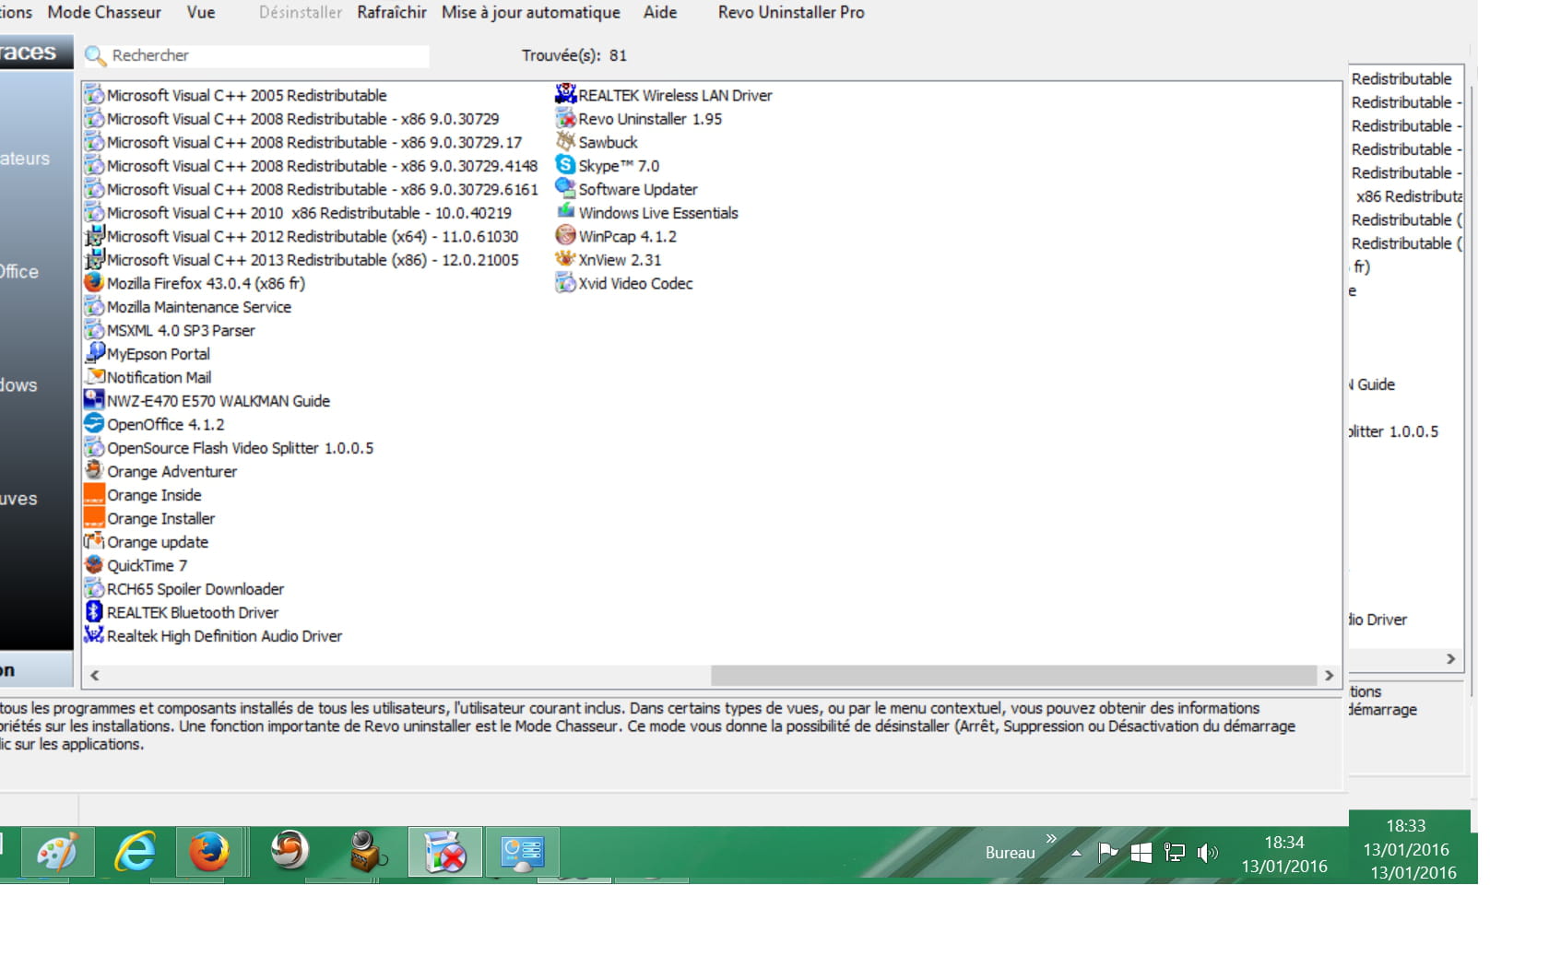
Task: Click the horizontal scrollbar thumb of program list
Action: tap(1014, 676)
